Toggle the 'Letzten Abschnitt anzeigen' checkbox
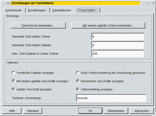 click(14, 89)
